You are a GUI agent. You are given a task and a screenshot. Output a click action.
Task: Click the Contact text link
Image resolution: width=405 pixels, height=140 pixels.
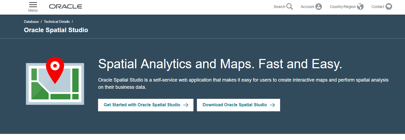[x=378, y=7]
